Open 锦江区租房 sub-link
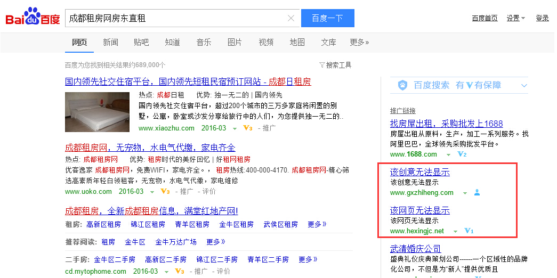 [148, 224]
